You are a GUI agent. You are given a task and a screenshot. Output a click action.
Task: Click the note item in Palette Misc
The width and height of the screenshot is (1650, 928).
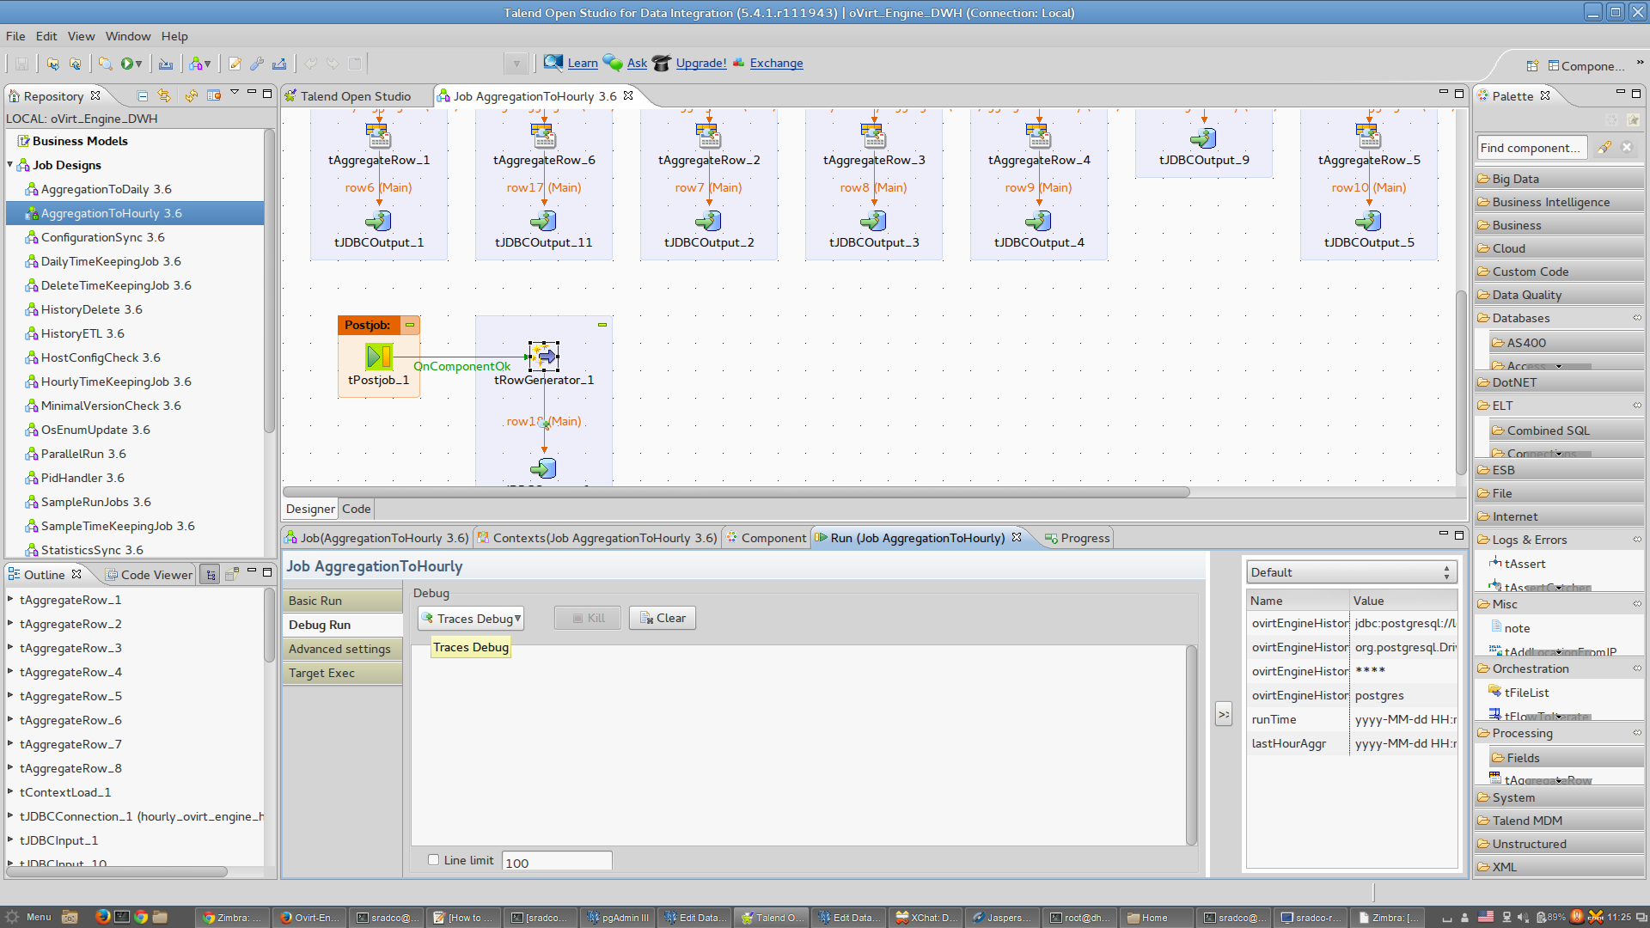point(1517,628)
